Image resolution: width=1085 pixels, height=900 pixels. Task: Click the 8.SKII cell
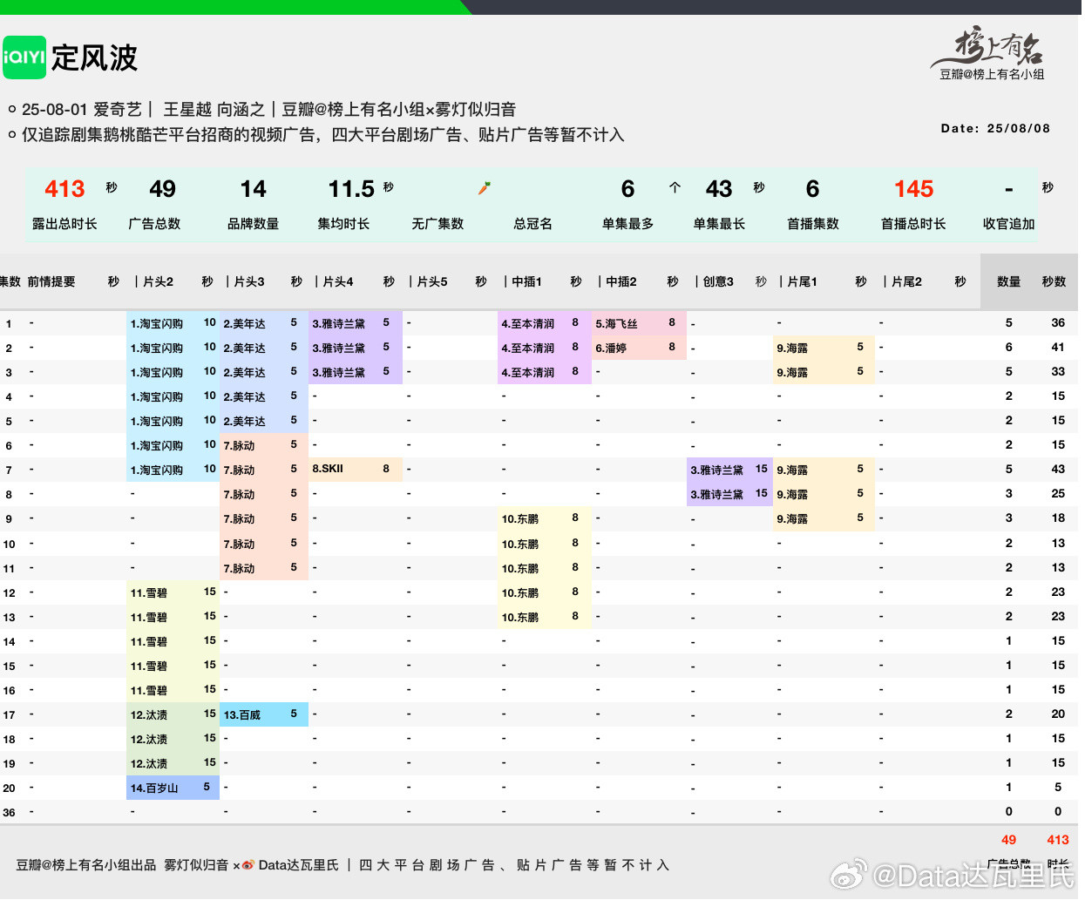coord(328,469)
